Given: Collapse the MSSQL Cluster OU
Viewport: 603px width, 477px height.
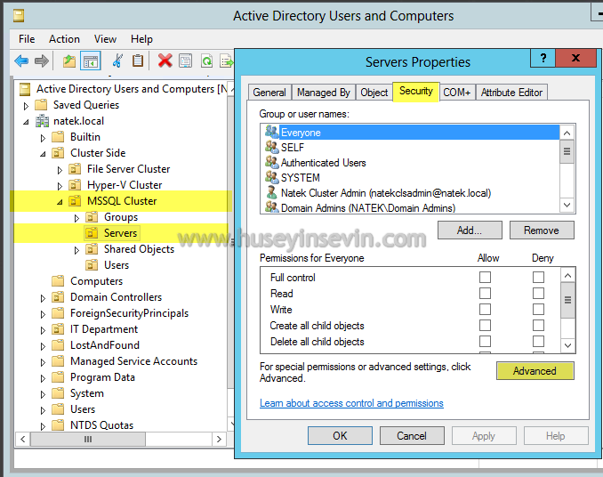Looking at the screenshot, I should coord(60,202).
